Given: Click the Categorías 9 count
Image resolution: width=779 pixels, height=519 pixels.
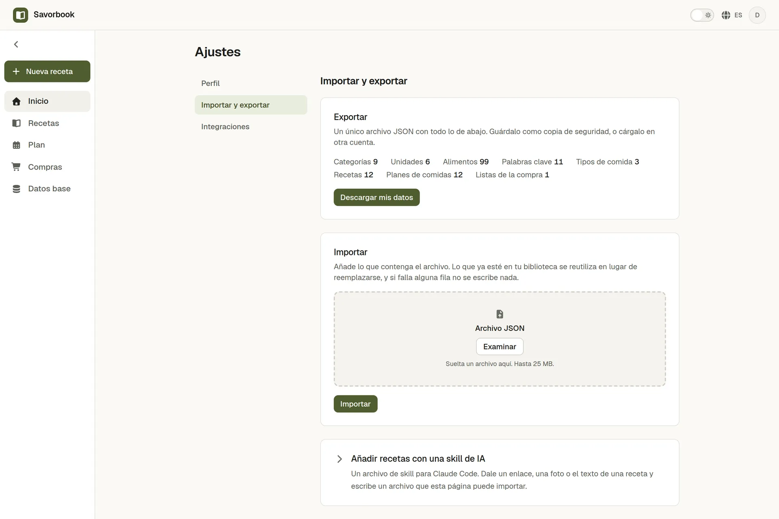Looking at the screenshot, I should click(355, 162).
